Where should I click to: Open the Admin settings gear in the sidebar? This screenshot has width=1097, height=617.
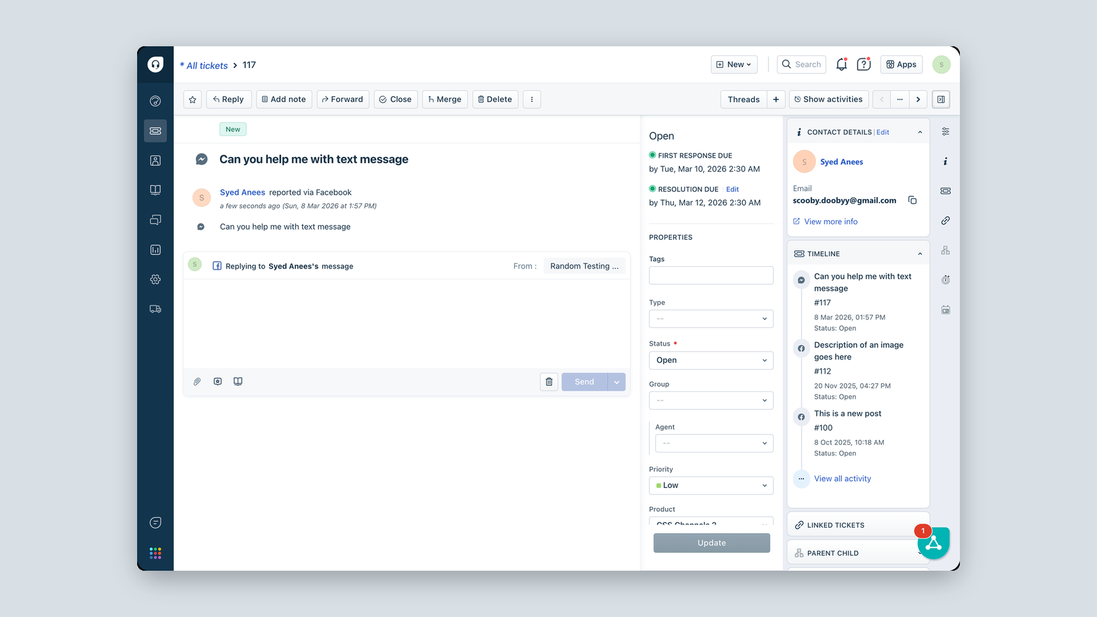tap(155, 280)
